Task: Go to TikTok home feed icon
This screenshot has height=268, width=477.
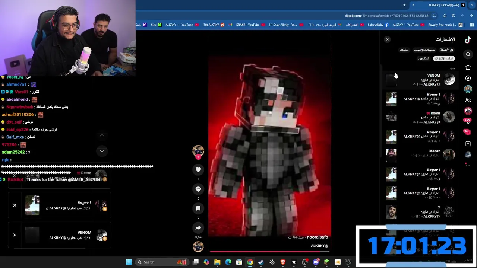Action: [x=468, y=67]
